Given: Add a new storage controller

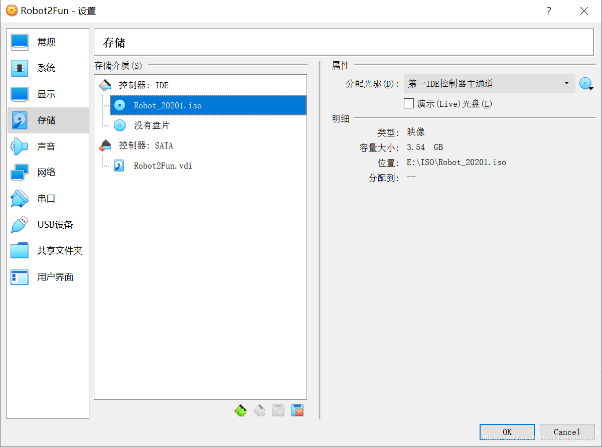Looking at the screenshot, I should (241, 411).
